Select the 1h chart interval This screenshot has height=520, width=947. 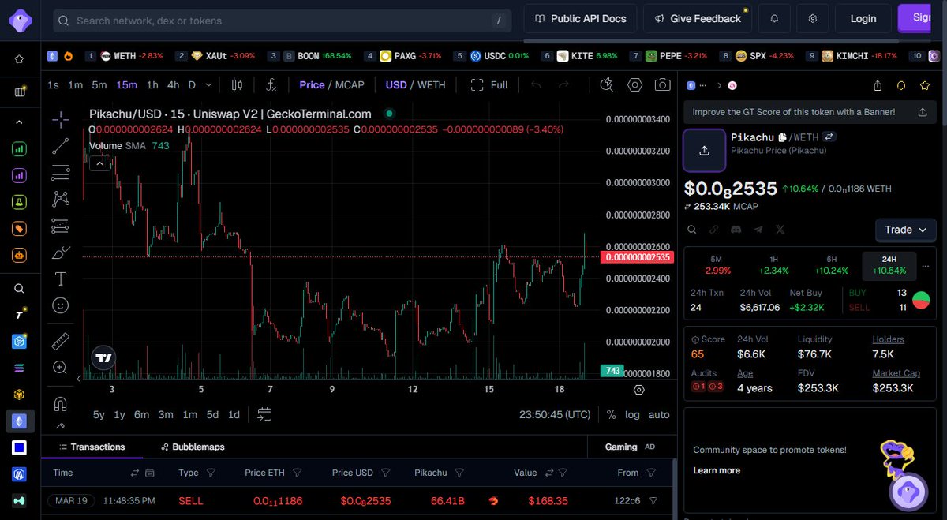(152, 84)
